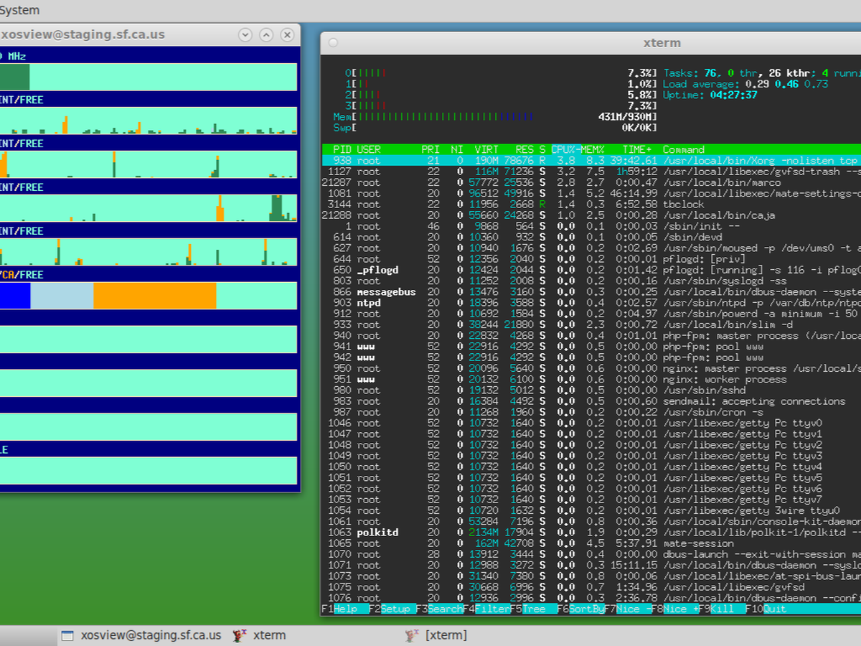Image resolution: width=861 pixels, height=646 pixels.
Task: Click the xterm icon in the taskbar
Action: point(240,635)
